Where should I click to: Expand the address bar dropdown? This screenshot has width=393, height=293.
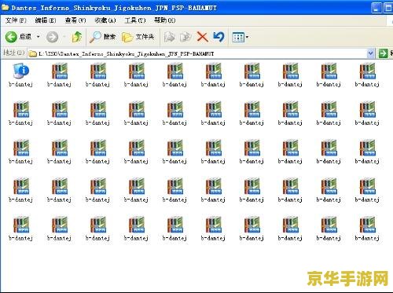370,53
